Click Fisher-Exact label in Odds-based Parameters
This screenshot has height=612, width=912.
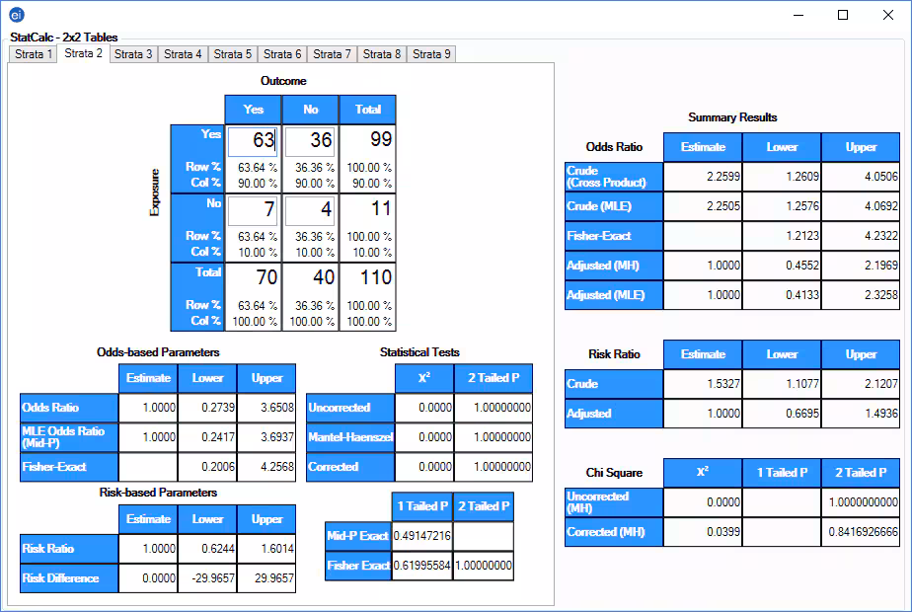coord(69,467)
